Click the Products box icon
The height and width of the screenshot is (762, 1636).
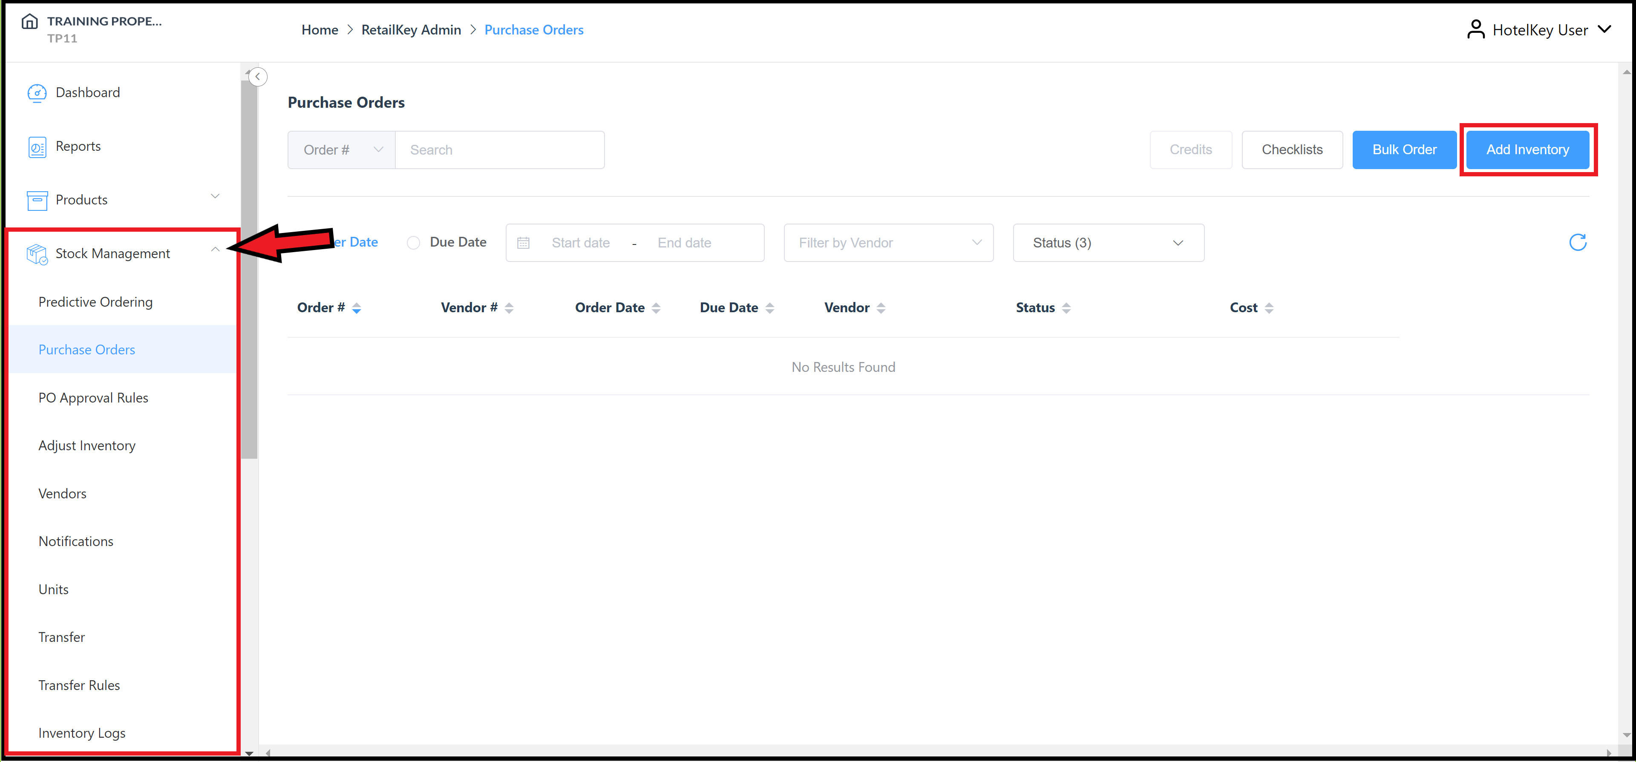(x=37, y=200)
